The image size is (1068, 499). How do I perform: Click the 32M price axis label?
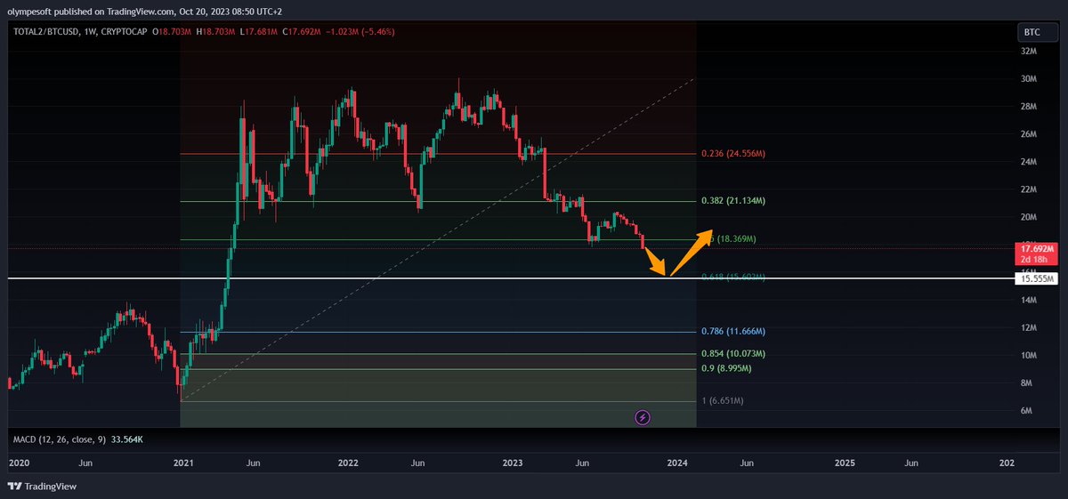[x=1030, y=52]
